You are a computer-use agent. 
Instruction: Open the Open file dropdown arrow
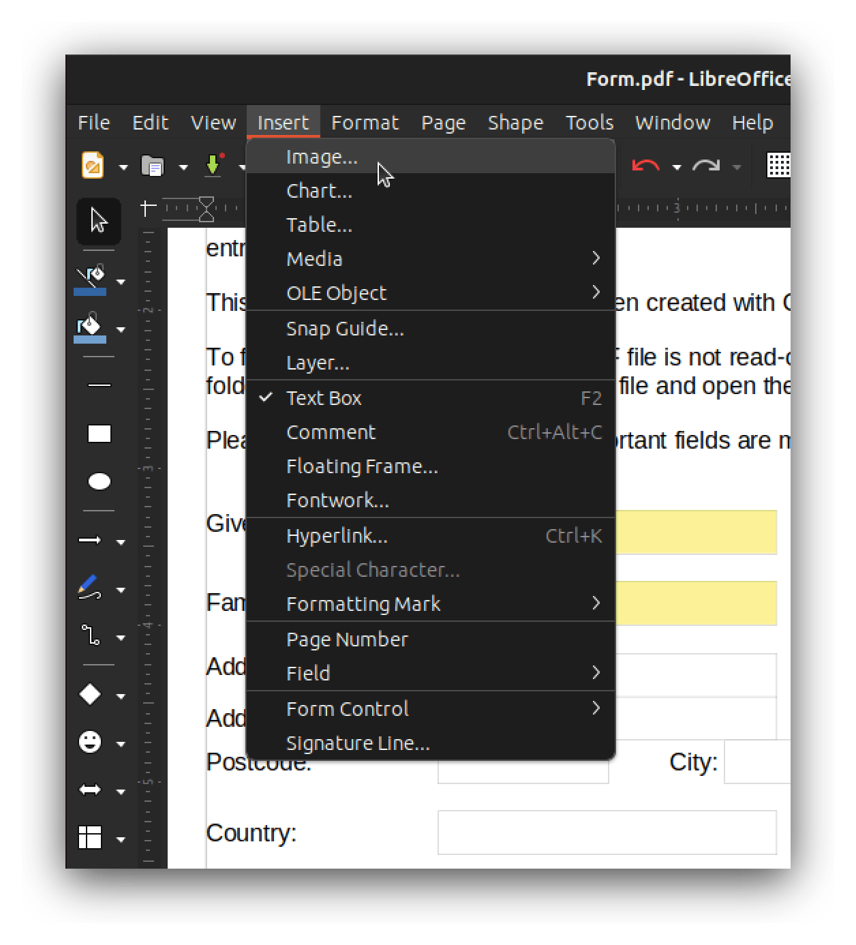[x=183, y=166]
